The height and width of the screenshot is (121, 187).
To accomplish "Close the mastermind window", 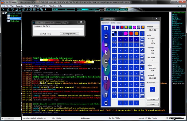I will [156, 18].
